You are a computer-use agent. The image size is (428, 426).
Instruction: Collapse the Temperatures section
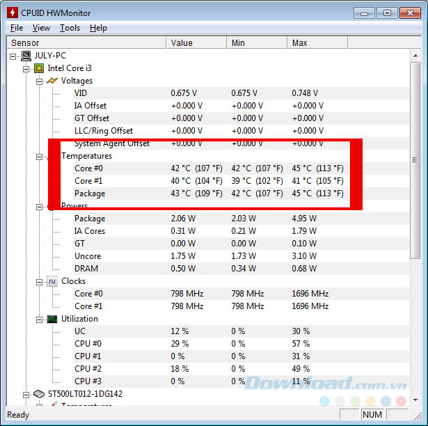point(39,157)
